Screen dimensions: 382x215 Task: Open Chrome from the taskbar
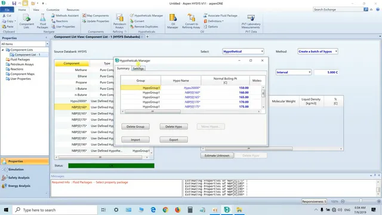(x=165, y=210)
